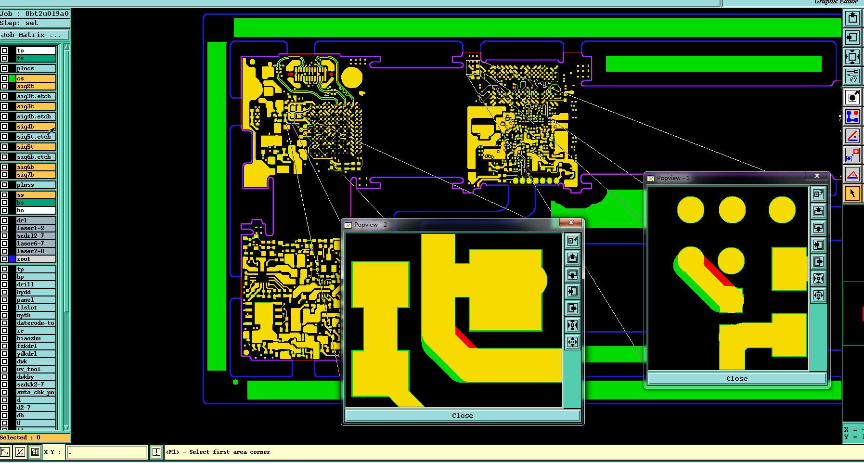Screen dimensions: 864x463
Task: Pan down in Popview 2
Action: [x=572, y=274]
